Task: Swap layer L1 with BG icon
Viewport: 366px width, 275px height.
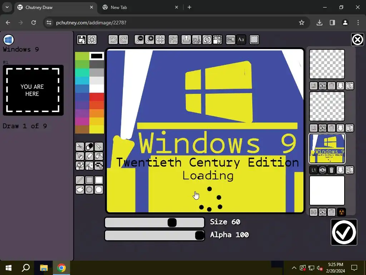Action: 350,170
